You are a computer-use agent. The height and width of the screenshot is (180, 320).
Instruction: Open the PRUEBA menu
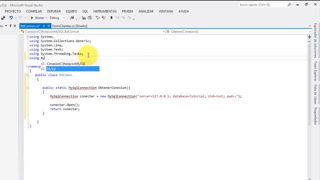click(127, 11)
